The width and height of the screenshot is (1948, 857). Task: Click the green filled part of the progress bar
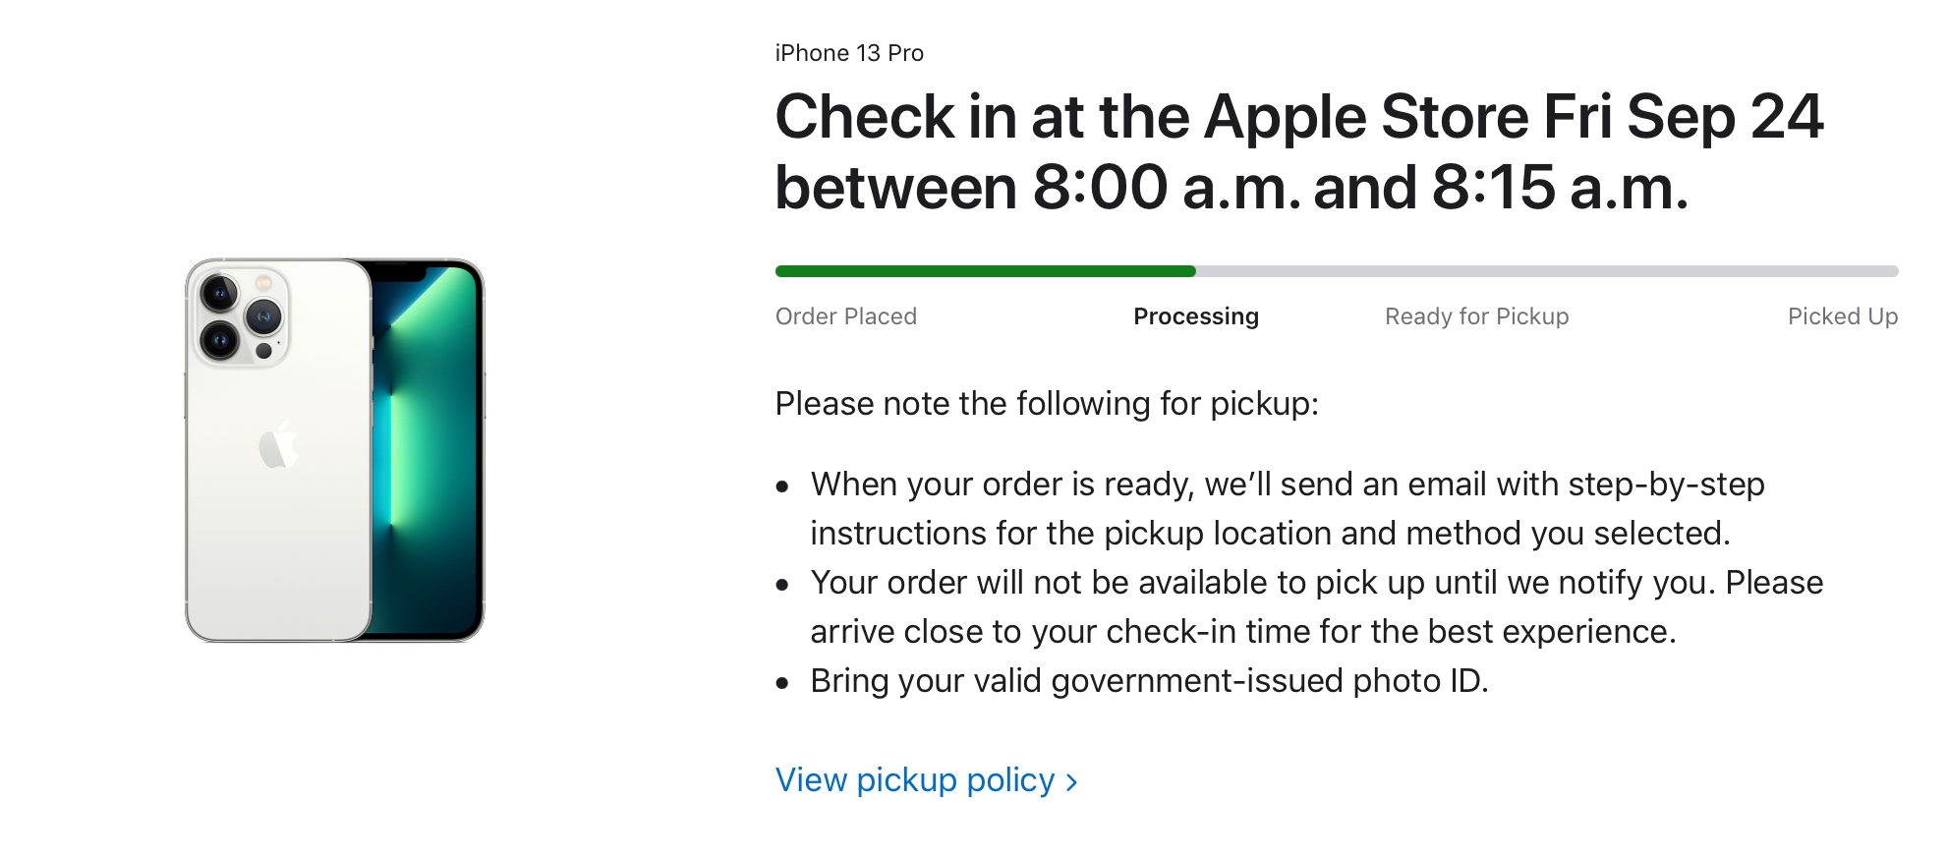(983, 271)
